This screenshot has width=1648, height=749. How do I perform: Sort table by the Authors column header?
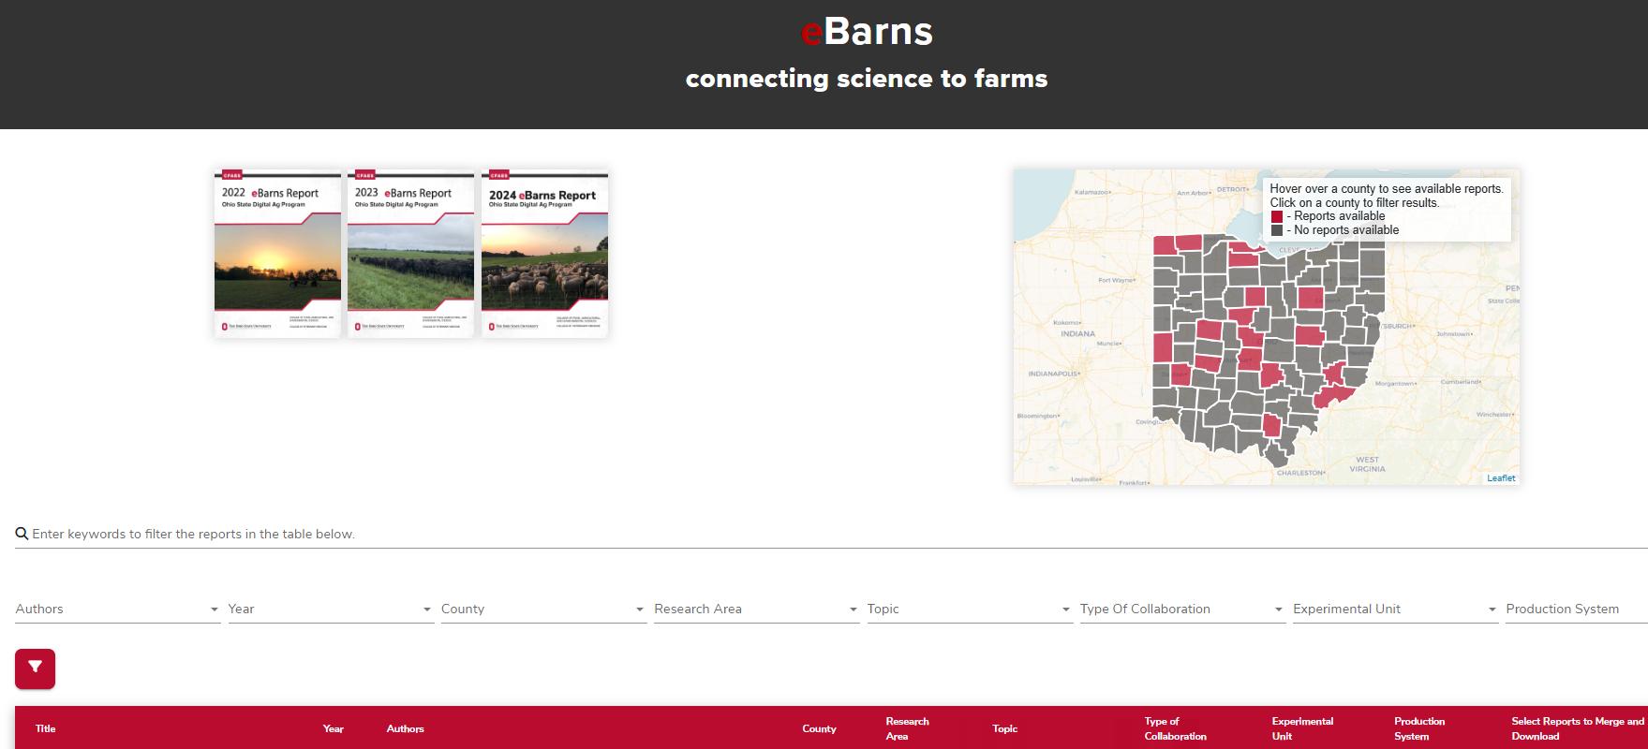tap(406, 728)
